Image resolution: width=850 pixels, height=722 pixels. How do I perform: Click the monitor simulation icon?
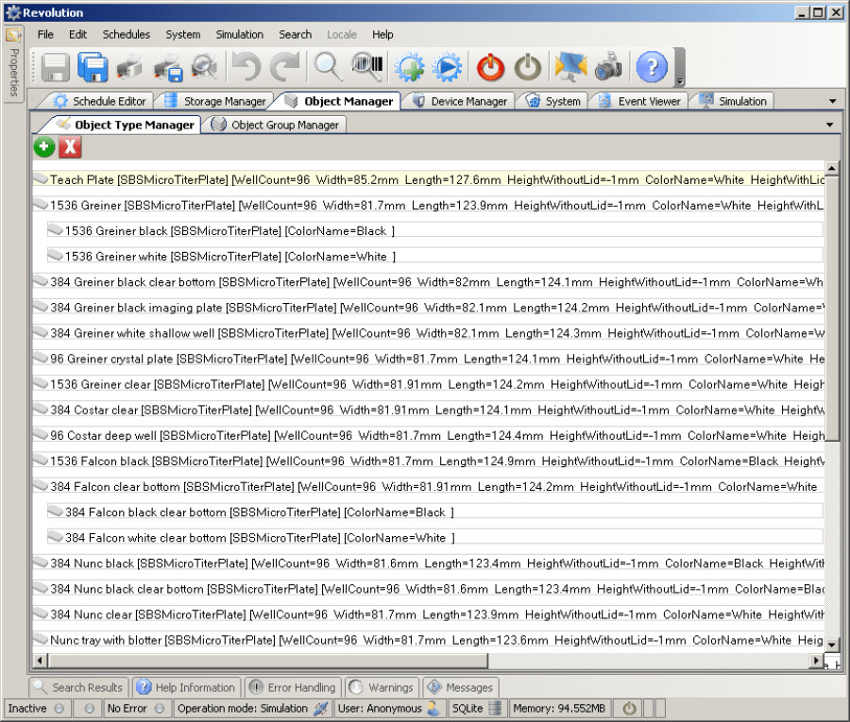coord(570,67)
